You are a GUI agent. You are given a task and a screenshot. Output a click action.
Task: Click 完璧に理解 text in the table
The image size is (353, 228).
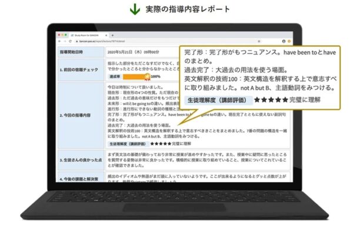click(181, 144)
